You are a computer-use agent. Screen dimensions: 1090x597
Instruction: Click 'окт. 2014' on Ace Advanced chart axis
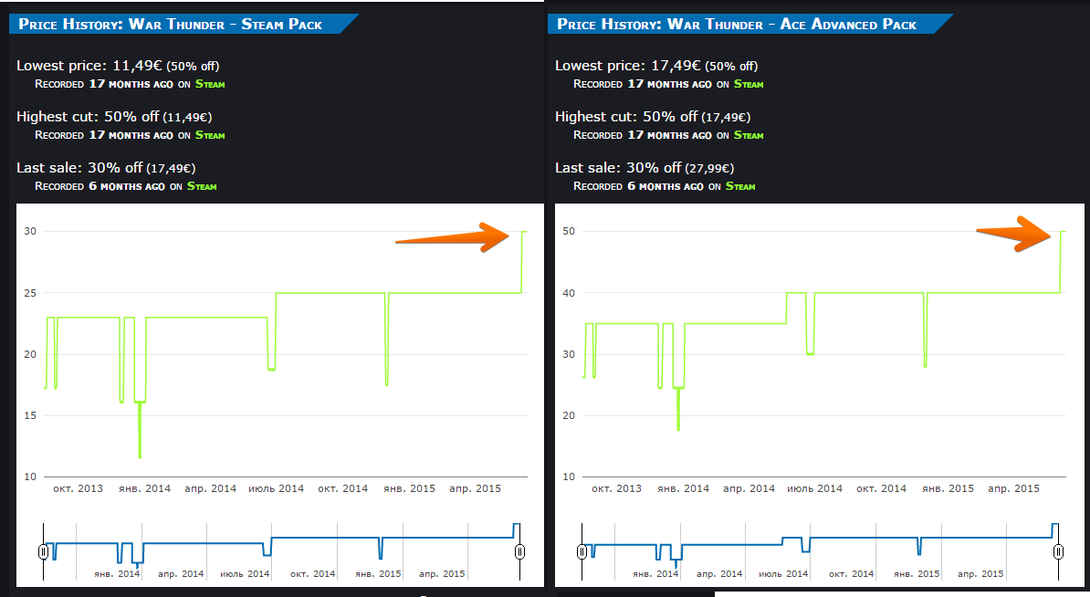(882, 488)
